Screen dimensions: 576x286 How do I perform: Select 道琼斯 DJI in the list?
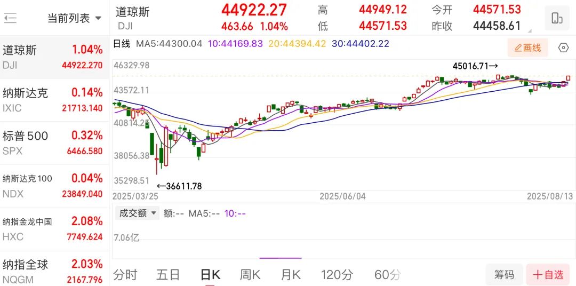[x=54, y=57]
